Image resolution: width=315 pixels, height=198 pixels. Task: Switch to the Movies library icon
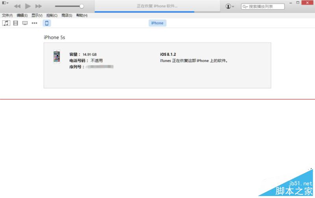tap(15, 23)
